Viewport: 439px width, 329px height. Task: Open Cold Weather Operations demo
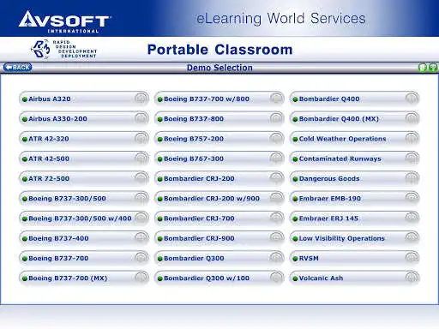click(354, 139)
